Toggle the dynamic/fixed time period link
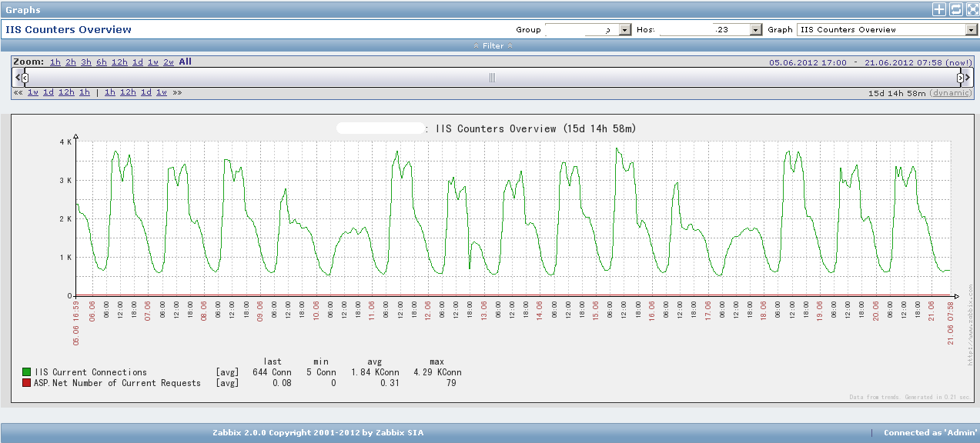The image size is (980, 443). 951,93
